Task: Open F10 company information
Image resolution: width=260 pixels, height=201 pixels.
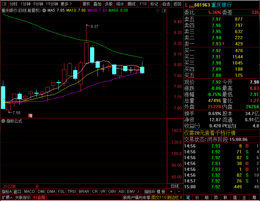Action: pyautogui.click(x=143, y=4)
